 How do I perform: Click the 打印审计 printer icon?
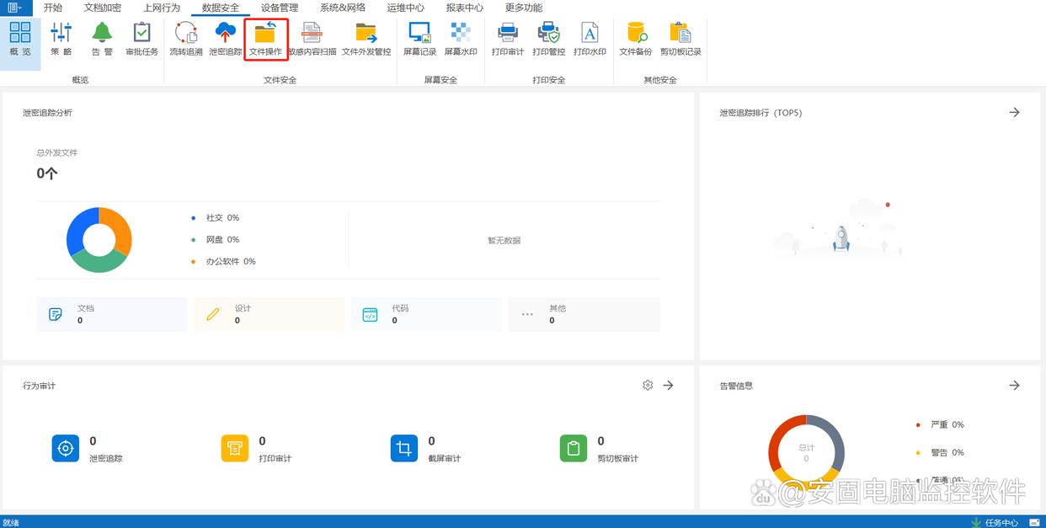pyautogui.click(x=508, y=40)
